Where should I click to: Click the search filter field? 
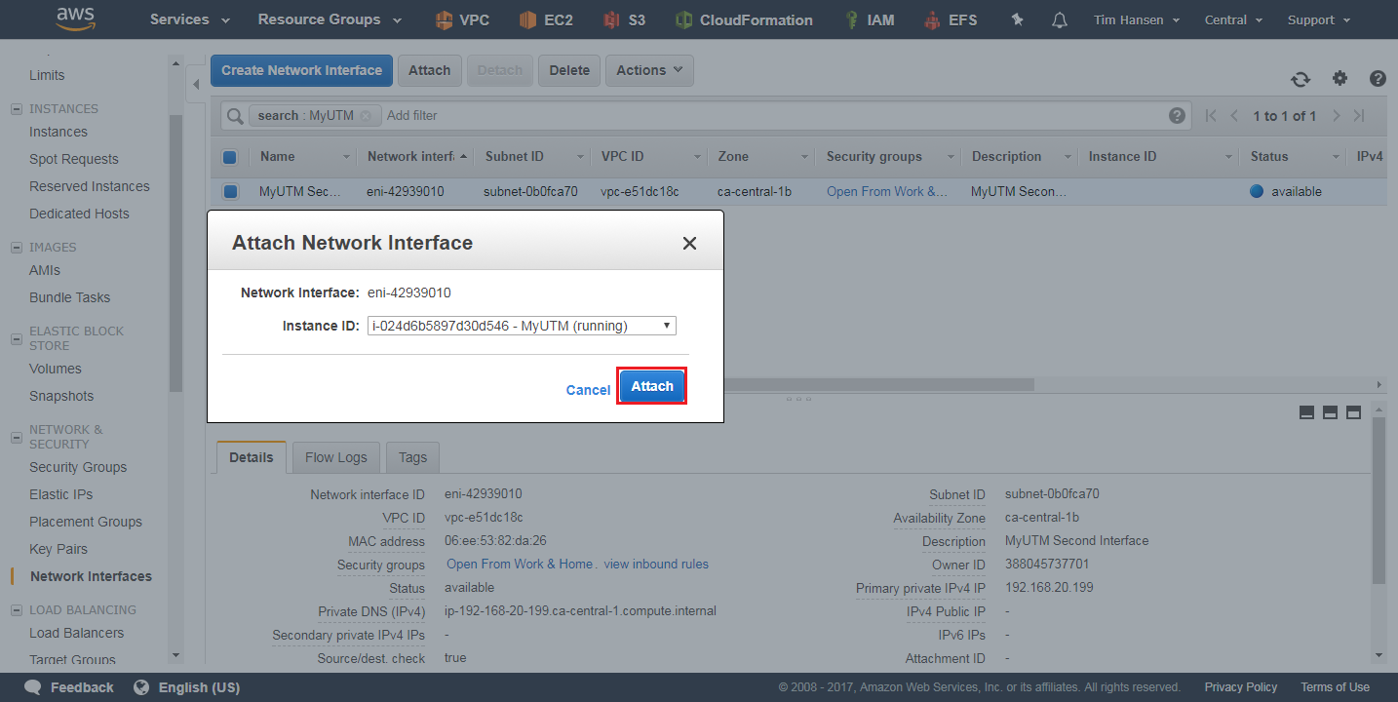click(419, 115)
